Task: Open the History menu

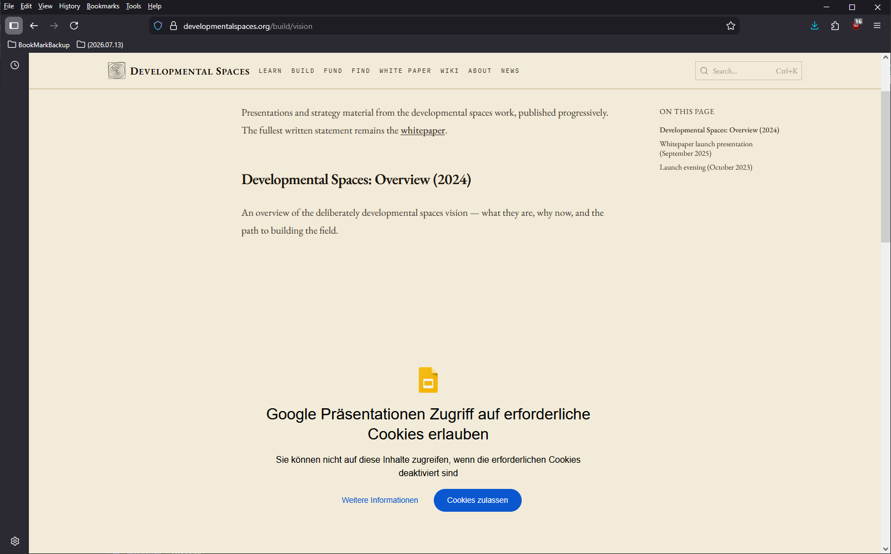Action: point(70,6)
